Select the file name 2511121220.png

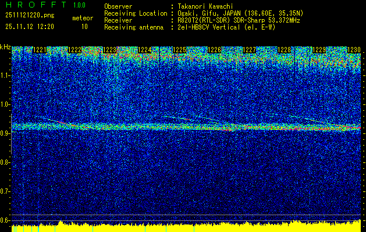(30, 16)
